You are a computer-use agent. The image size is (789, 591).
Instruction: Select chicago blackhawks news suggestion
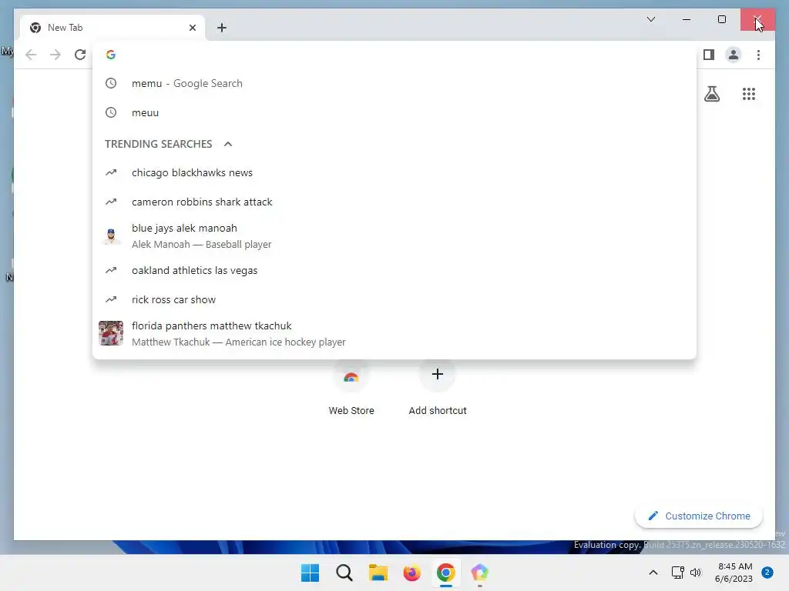point(394,173)
